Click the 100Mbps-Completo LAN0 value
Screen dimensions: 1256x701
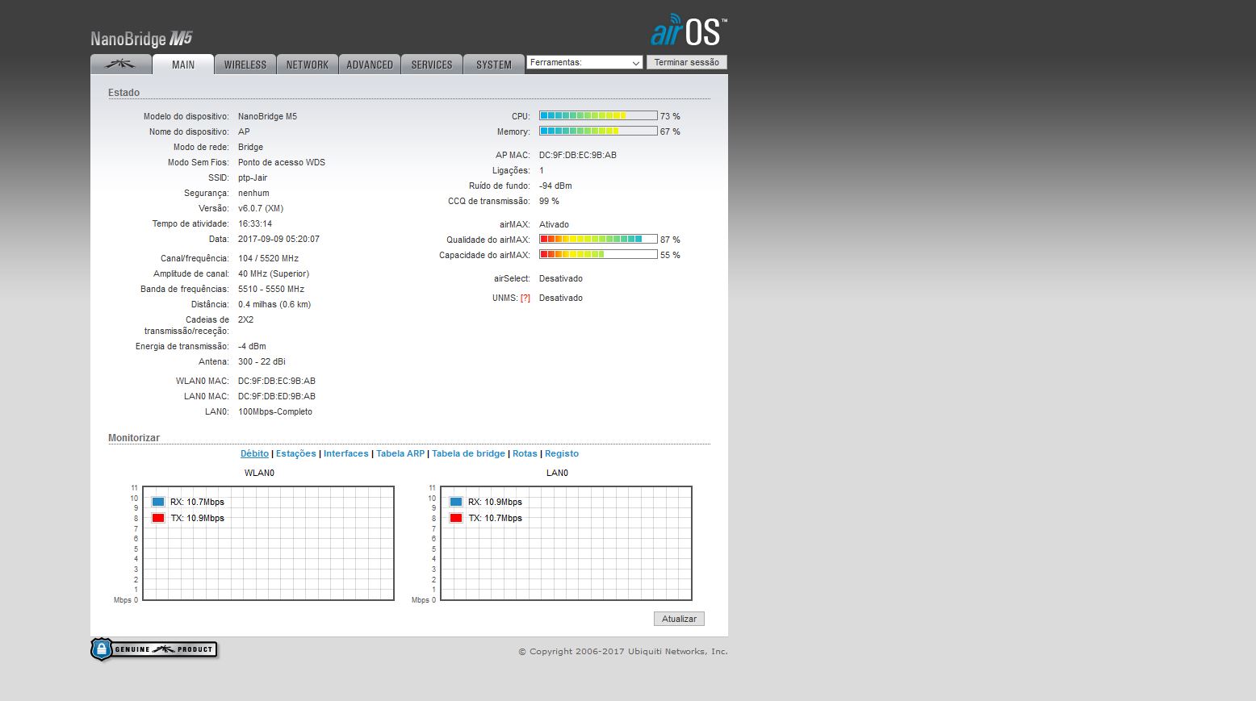[275, 412]
